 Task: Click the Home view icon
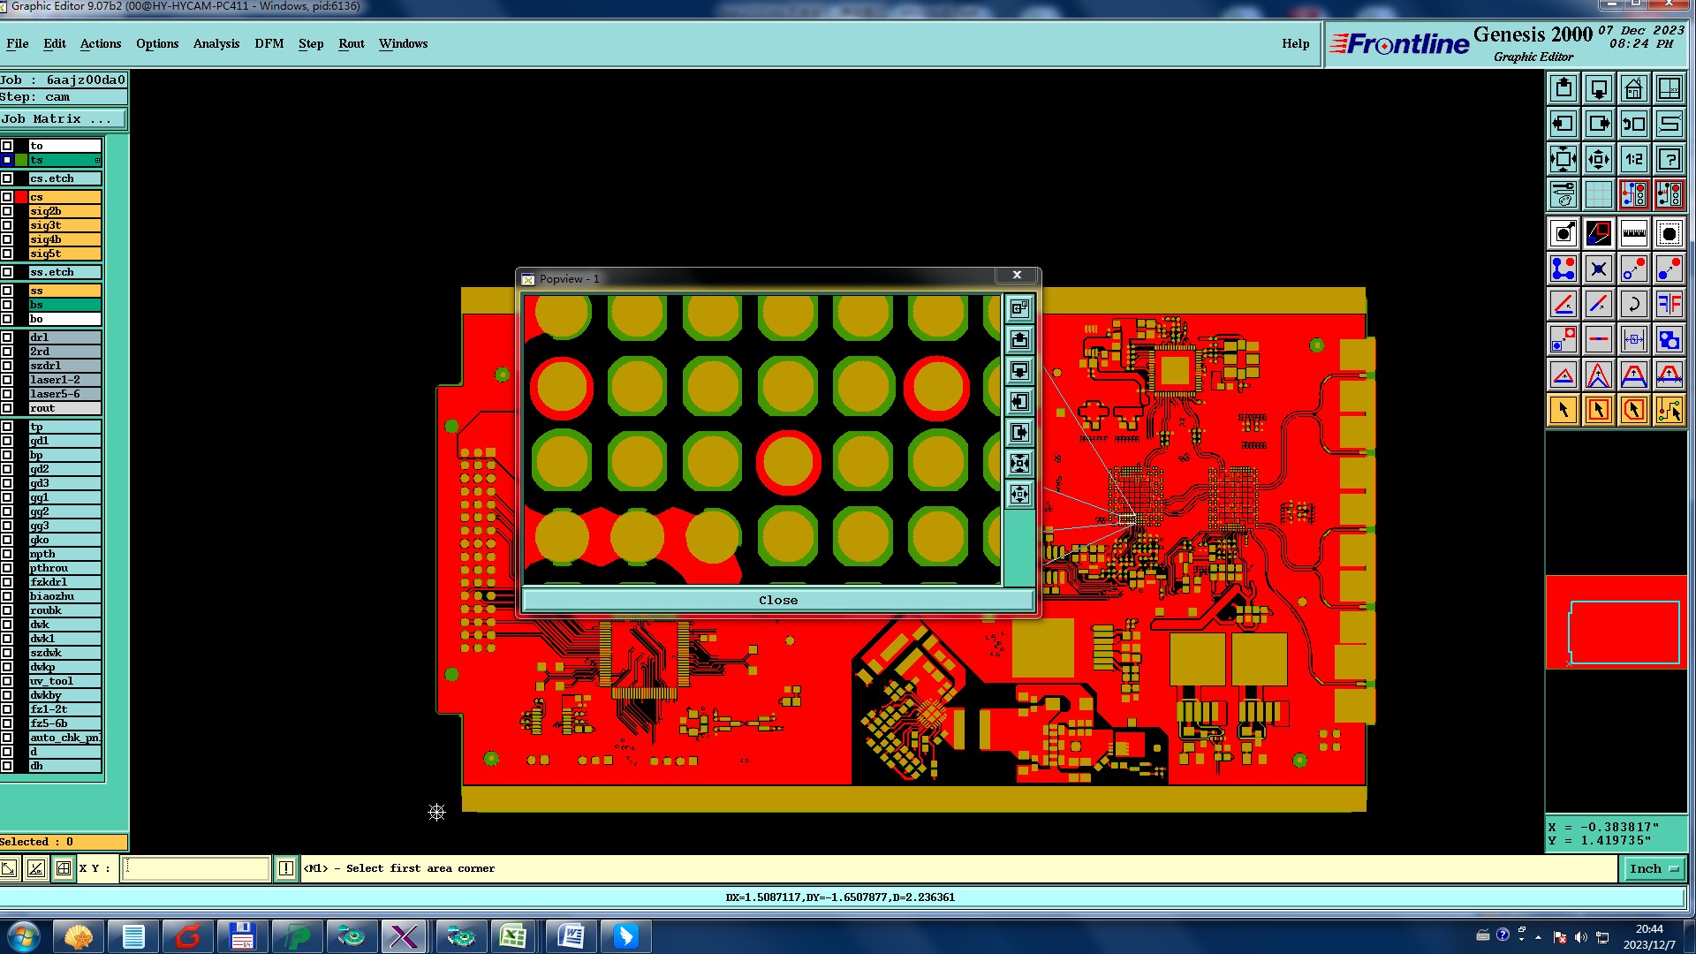(1633, 88)
